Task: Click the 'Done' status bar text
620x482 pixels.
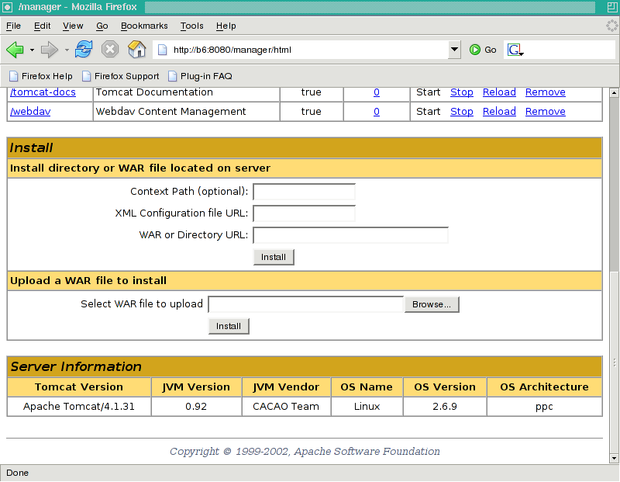Action: 17,473
